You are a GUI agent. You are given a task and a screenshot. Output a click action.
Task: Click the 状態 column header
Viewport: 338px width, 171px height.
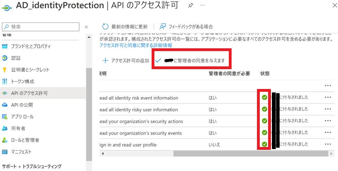click(265, 73)
